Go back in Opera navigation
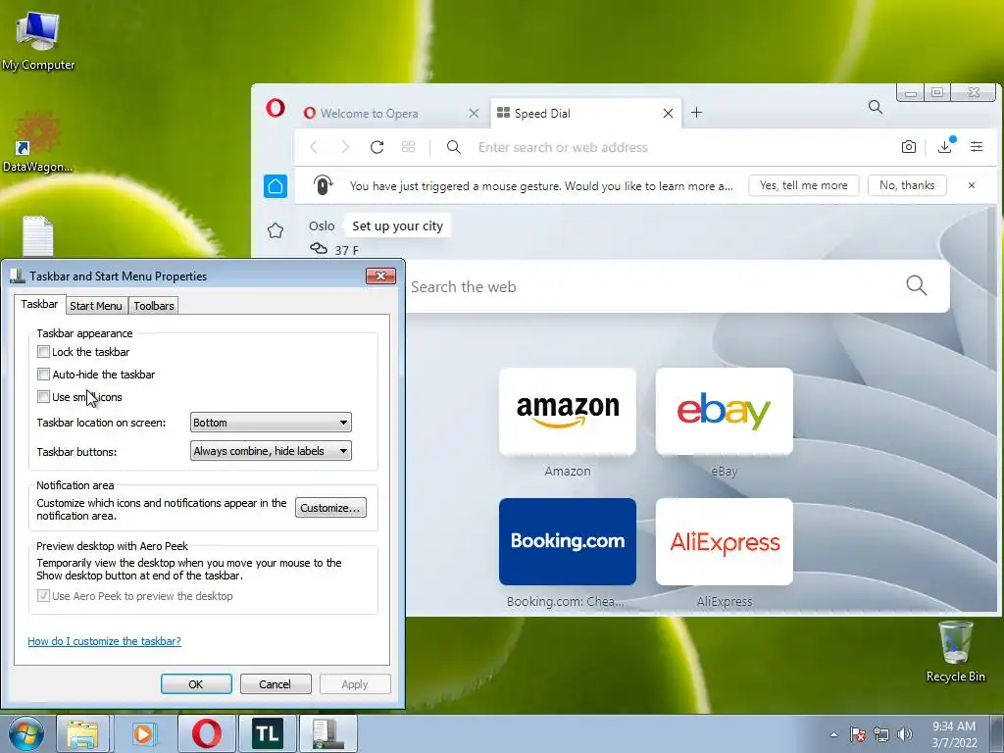1004x753 pixels. point(314,147)
